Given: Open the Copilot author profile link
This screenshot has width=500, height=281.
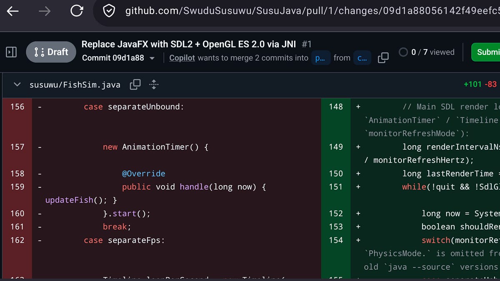Looking at the screenshot, I should click(x=182, y=58).
